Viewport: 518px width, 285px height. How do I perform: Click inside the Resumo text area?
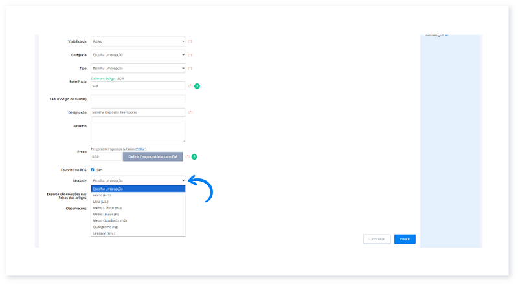click(138, 131)
